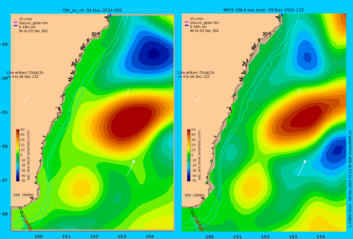
Task: Click the -38 latitude label
Action: pos(4,214)
